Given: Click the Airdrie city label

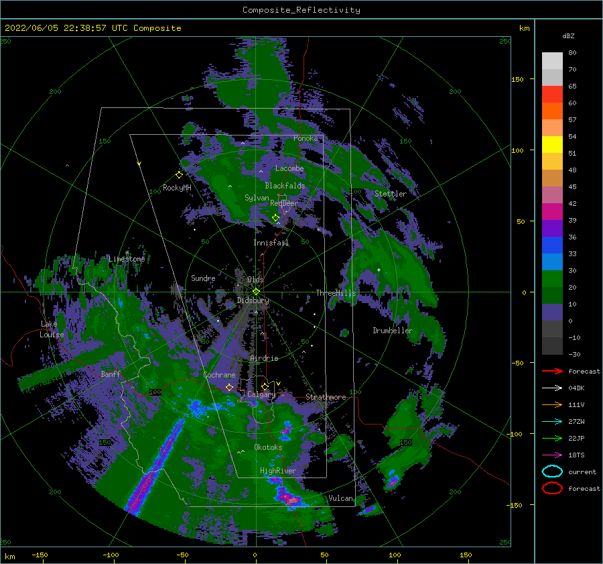Looking at the screenshot, I should coord(264,358).
